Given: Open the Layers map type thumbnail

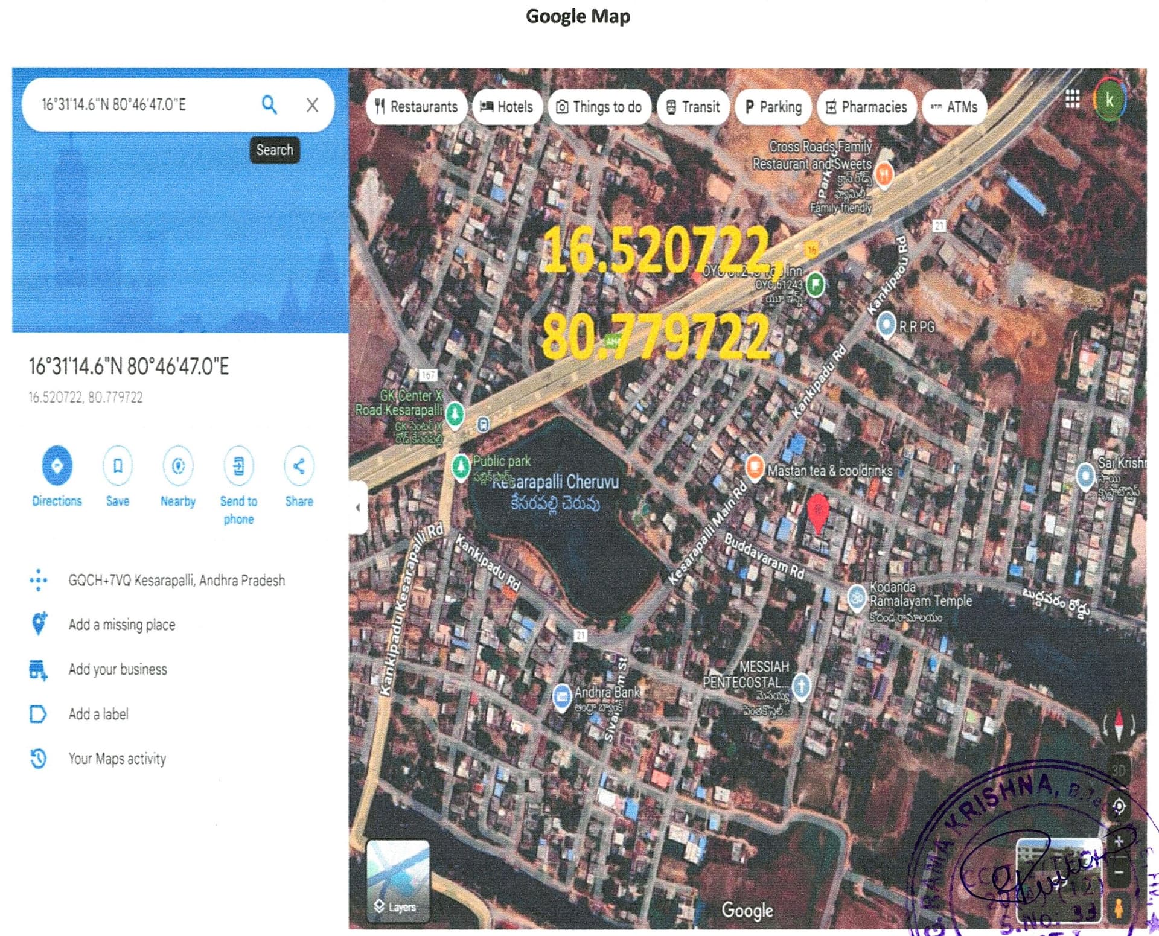Looking at the screenshot, I should [398, 880].
